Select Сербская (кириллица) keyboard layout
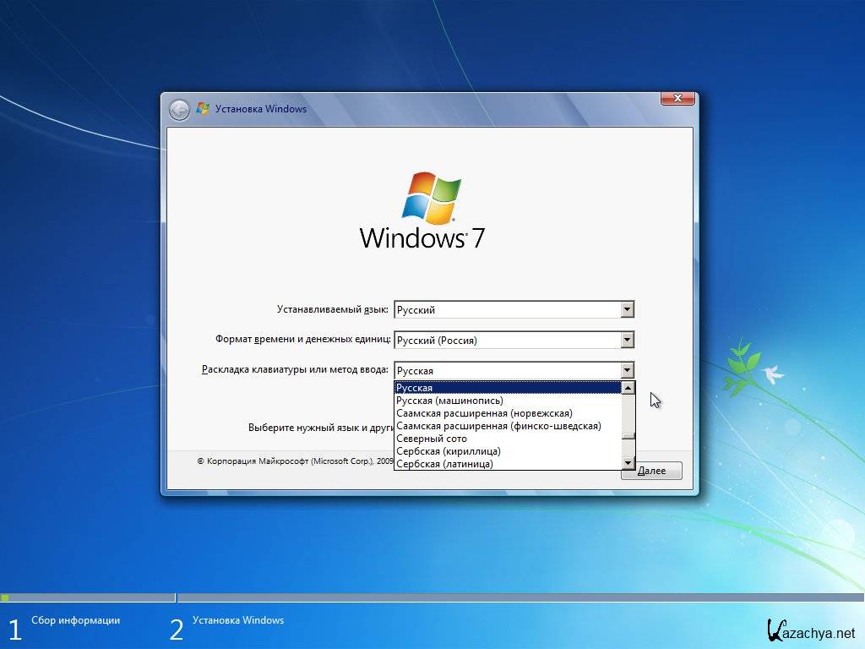865x649 pixels. (449, 451)
